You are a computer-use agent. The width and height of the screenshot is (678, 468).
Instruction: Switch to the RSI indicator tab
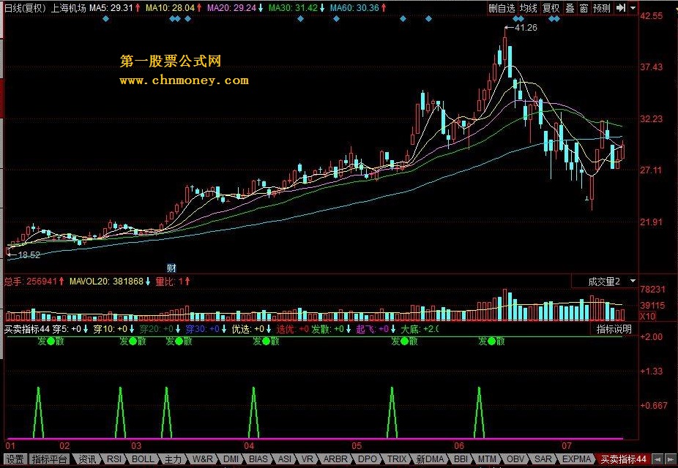coord(114,459)
